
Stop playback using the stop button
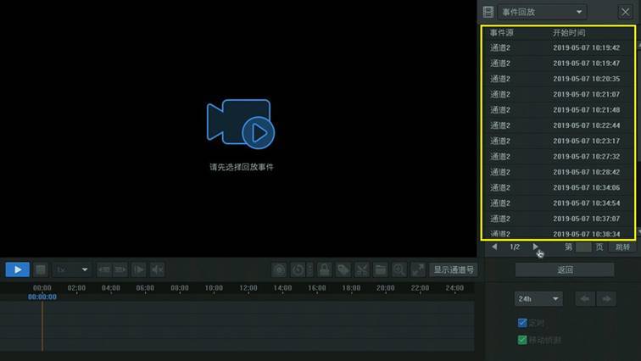click(x=41, y=270)
